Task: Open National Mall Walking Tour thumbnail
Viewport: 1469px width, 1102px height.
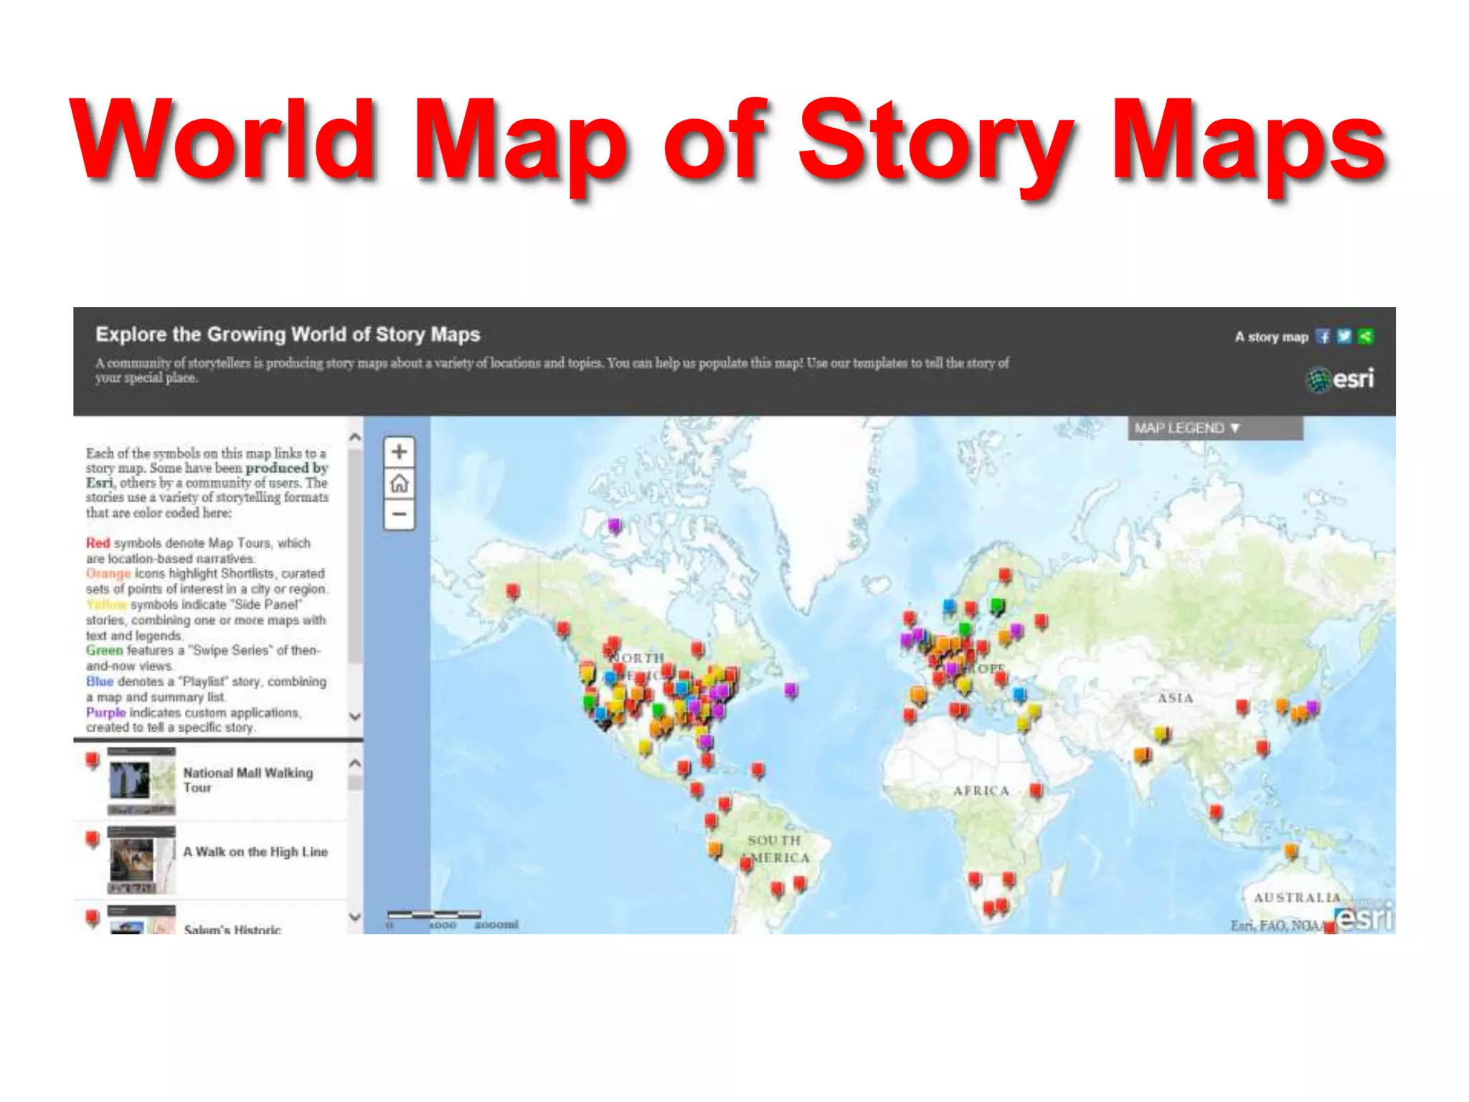Action: (141, 781)
